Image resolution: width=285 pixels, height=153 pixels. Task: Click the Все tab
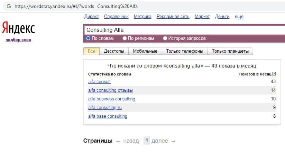click(91, 51)
